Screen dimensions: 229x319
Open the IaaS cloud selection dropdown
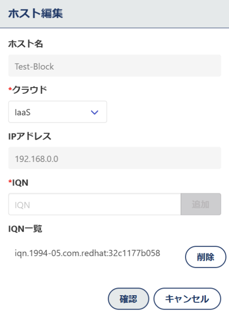57,112
